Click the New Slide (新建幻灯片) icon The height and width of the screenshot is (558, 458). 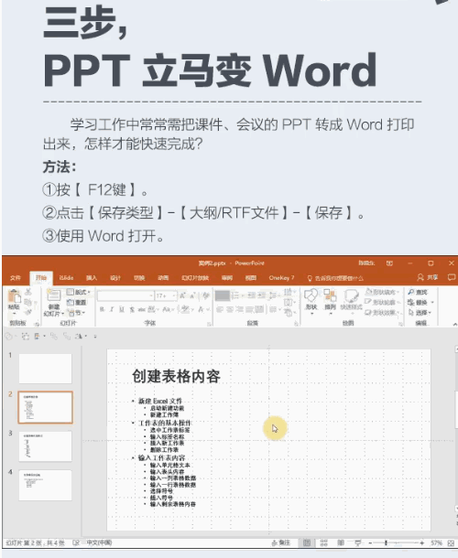click(53, 295)
